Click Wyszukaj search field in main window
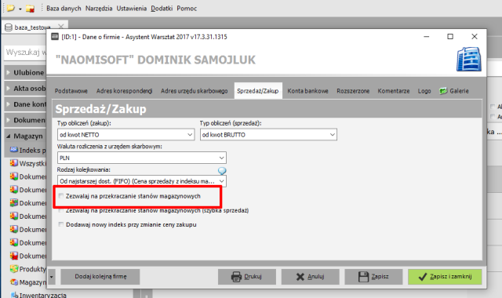Screen dimensions: 502x298 click(x=26, y=53)
